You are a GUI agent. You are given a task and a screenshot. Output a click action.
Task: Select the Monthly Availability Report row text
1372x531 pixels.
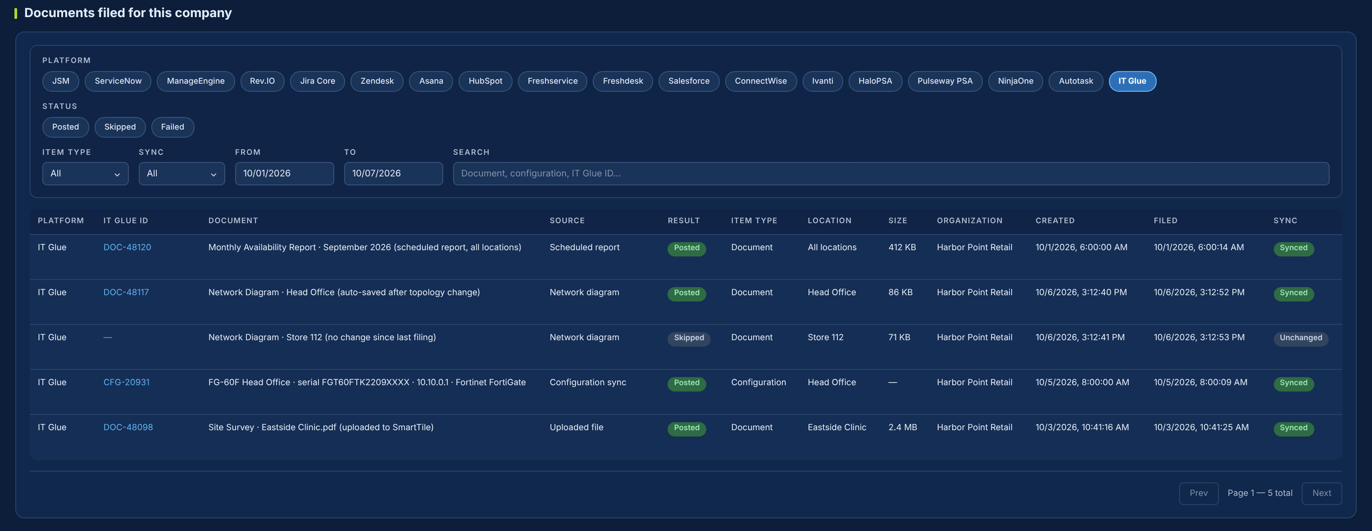(x=365, y=247)
